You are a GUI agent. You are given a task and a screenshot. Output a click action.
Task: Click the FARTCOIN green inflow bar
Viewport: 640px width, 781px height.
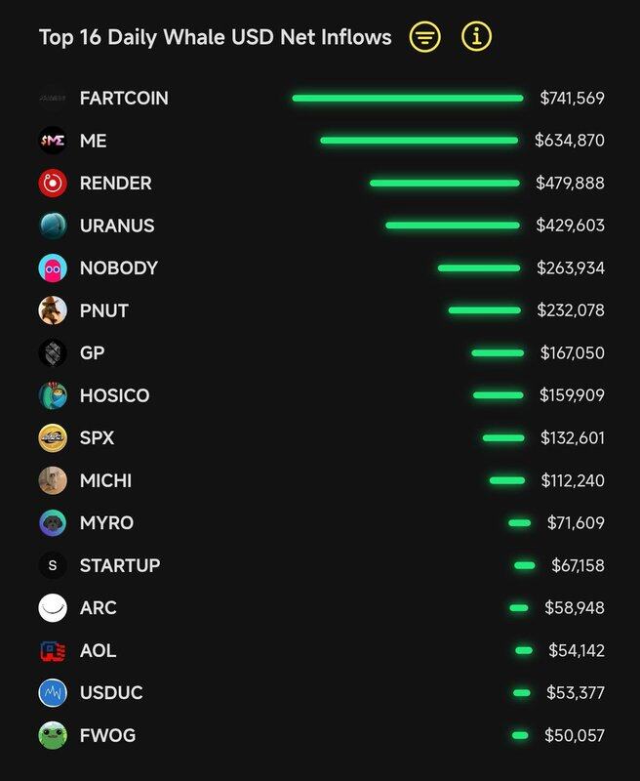pos(407,99)
